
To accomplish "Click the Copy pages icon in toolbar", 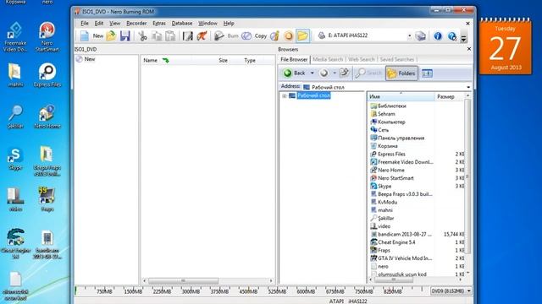I will 157,35.
